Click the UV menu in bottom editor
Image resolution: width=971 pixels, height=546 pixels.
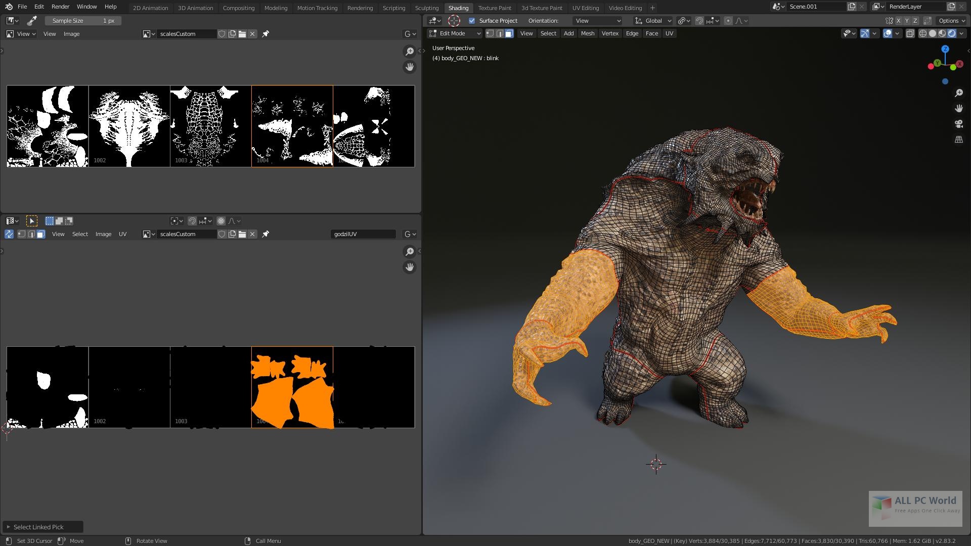coord(122,234)
